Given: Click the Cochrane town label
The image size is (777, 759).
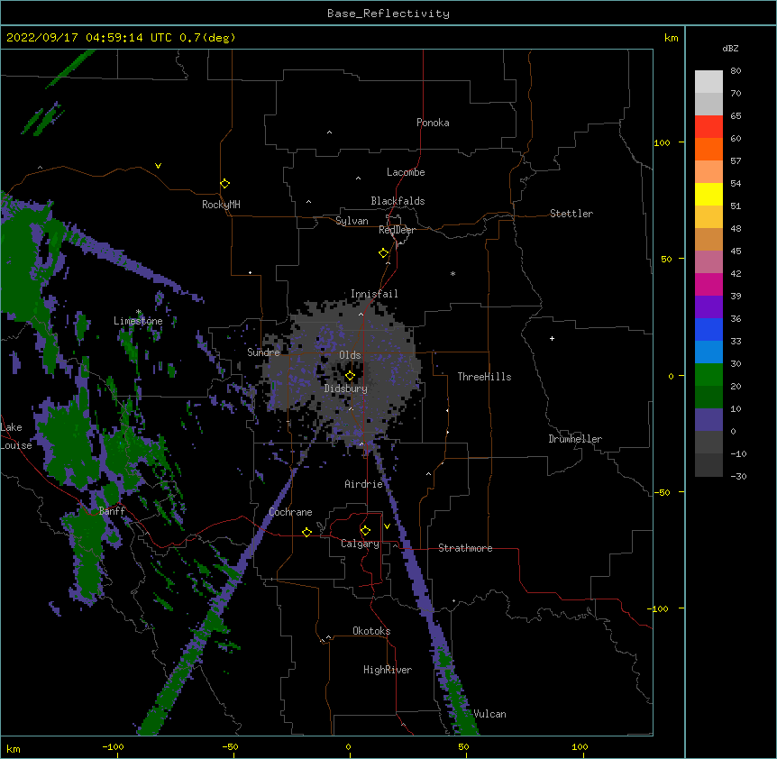Looking at the screenshot, I should (290, 512).
